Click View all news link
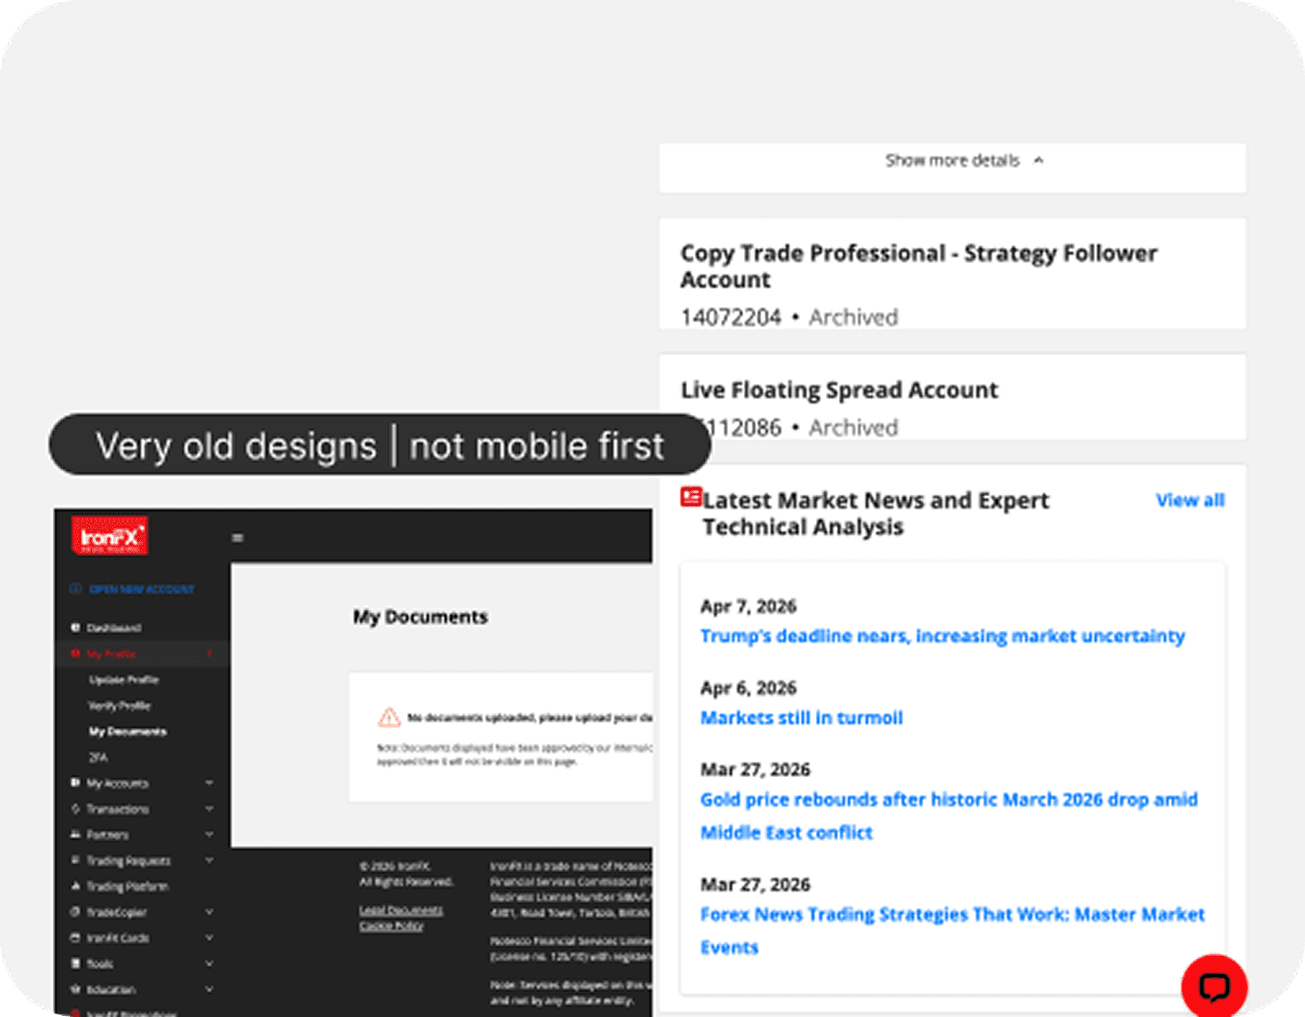This screenshot has width=1305, height=1017. [1189, 500]
